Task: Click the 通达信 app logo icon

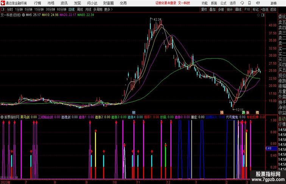Action: (x=3, y=3)
